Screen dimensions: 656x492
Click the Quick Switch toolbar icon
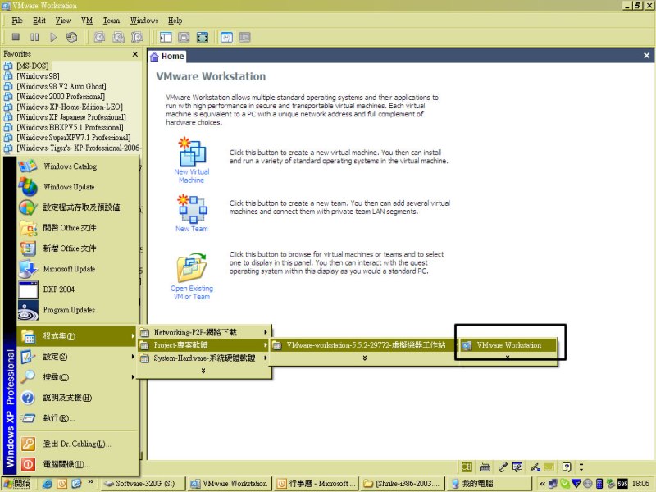(x=184, y=37)
